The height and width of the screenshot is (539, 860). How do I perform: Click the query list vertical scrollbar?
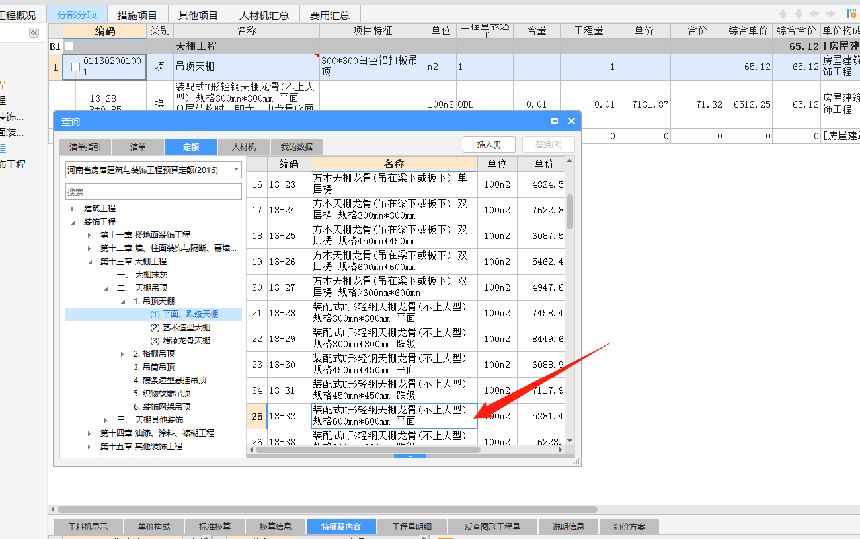(570, 211)
